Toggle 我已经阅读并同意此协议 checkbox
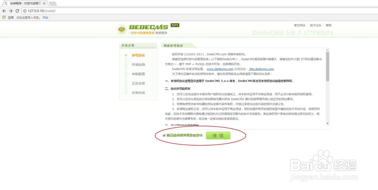The width and height of the screenshot is (378, 190). pos(164,136)
